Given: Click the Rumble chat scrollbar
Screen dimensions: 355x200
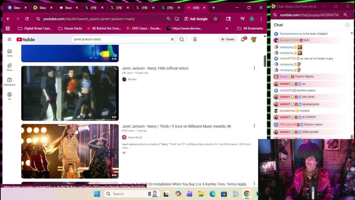Looking at the screenshot, I should pyautogui.click(x=352, y=137).
